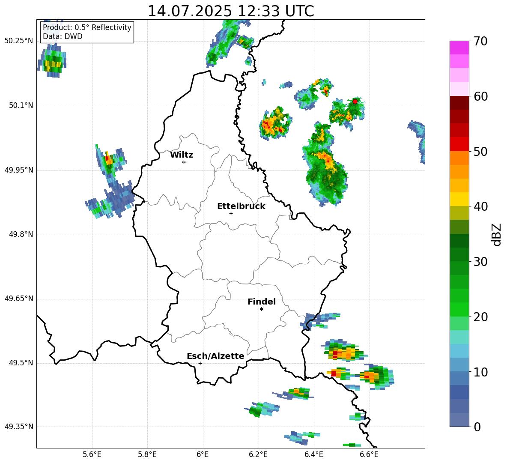Click the Ettelbruck location cross marker
Image resolution: width=507 pixels, height=463 pixels.
pyautogui.click(x=231, y=213)
